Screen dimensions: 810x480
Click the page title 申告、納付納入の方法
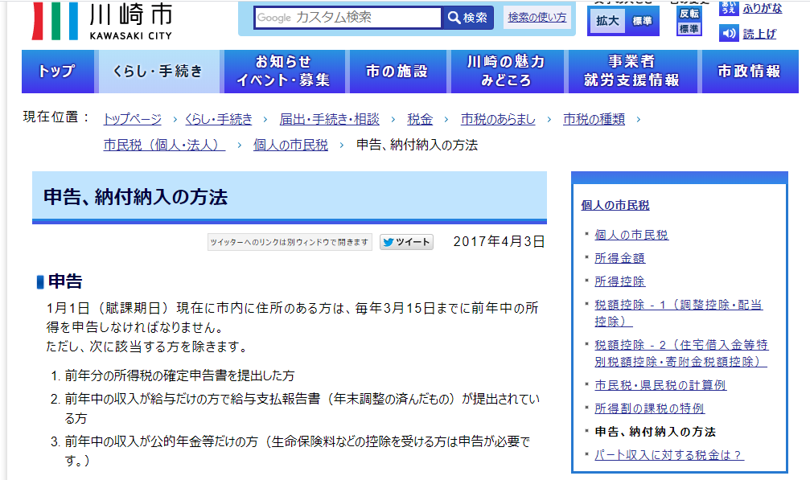[135, 197]
